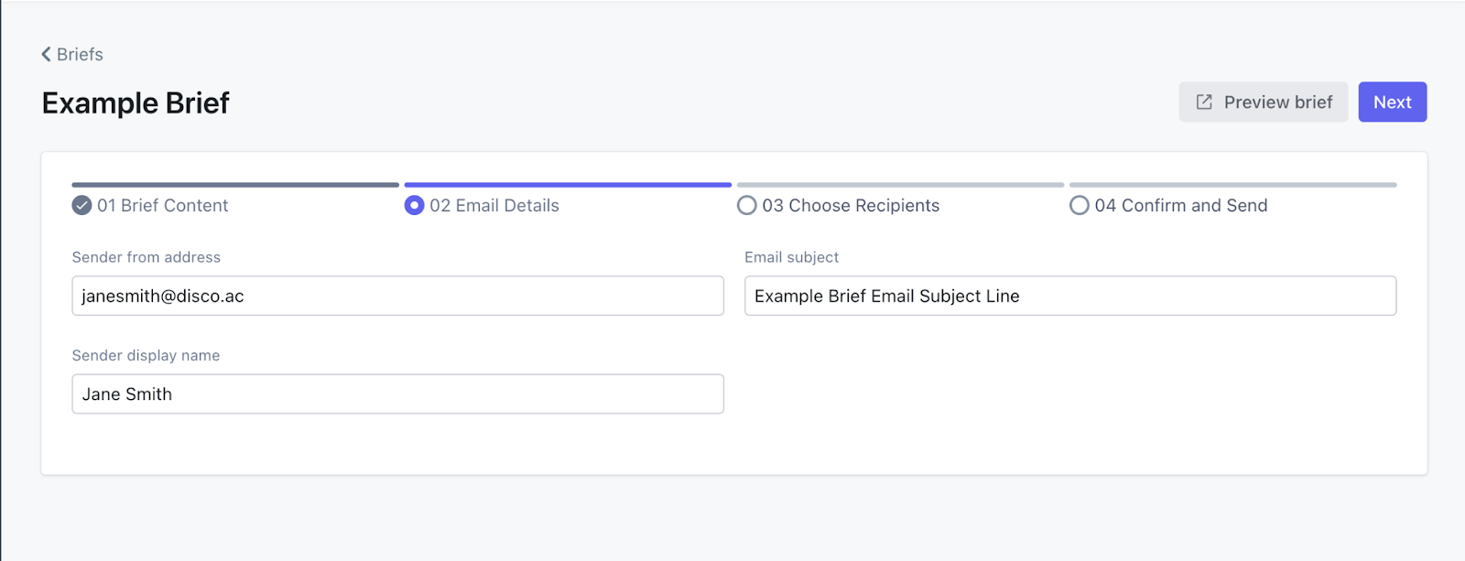Click the blue progress bar above Email Details

pyautogui.click(x=568, y=185)
